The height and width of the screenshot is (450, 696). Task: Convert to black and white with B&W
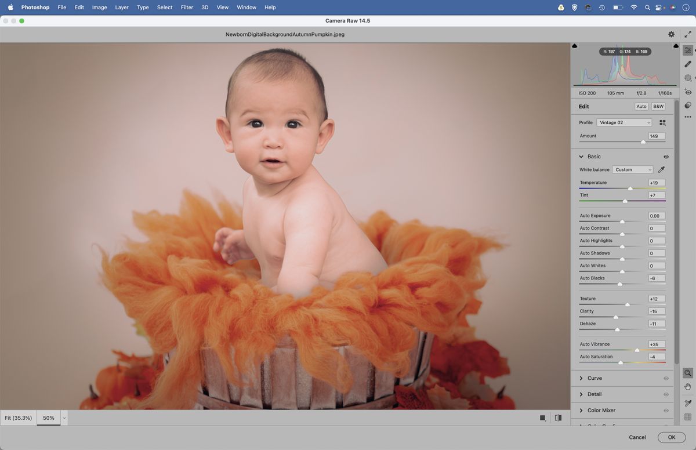pyautogui.click(x=658, y=107)
